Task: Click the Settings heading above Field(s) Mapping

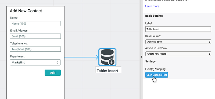Action: click(150, 62)
